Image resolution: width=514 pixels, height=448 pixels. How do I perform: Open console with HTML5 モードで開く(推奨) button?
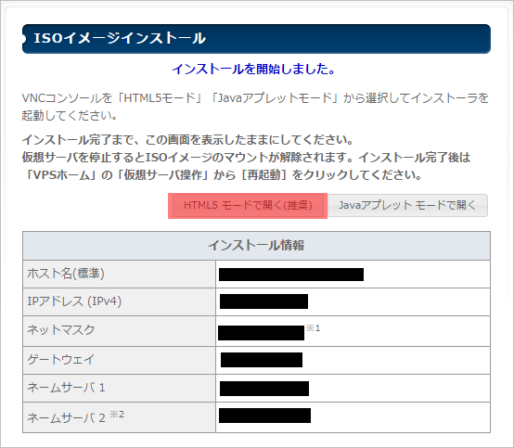[x=248, y=206]
